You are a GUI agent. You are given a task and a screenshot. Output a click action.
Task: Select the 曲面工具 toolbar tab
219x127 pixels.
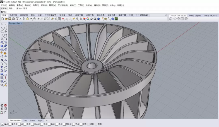coord(90,15)
